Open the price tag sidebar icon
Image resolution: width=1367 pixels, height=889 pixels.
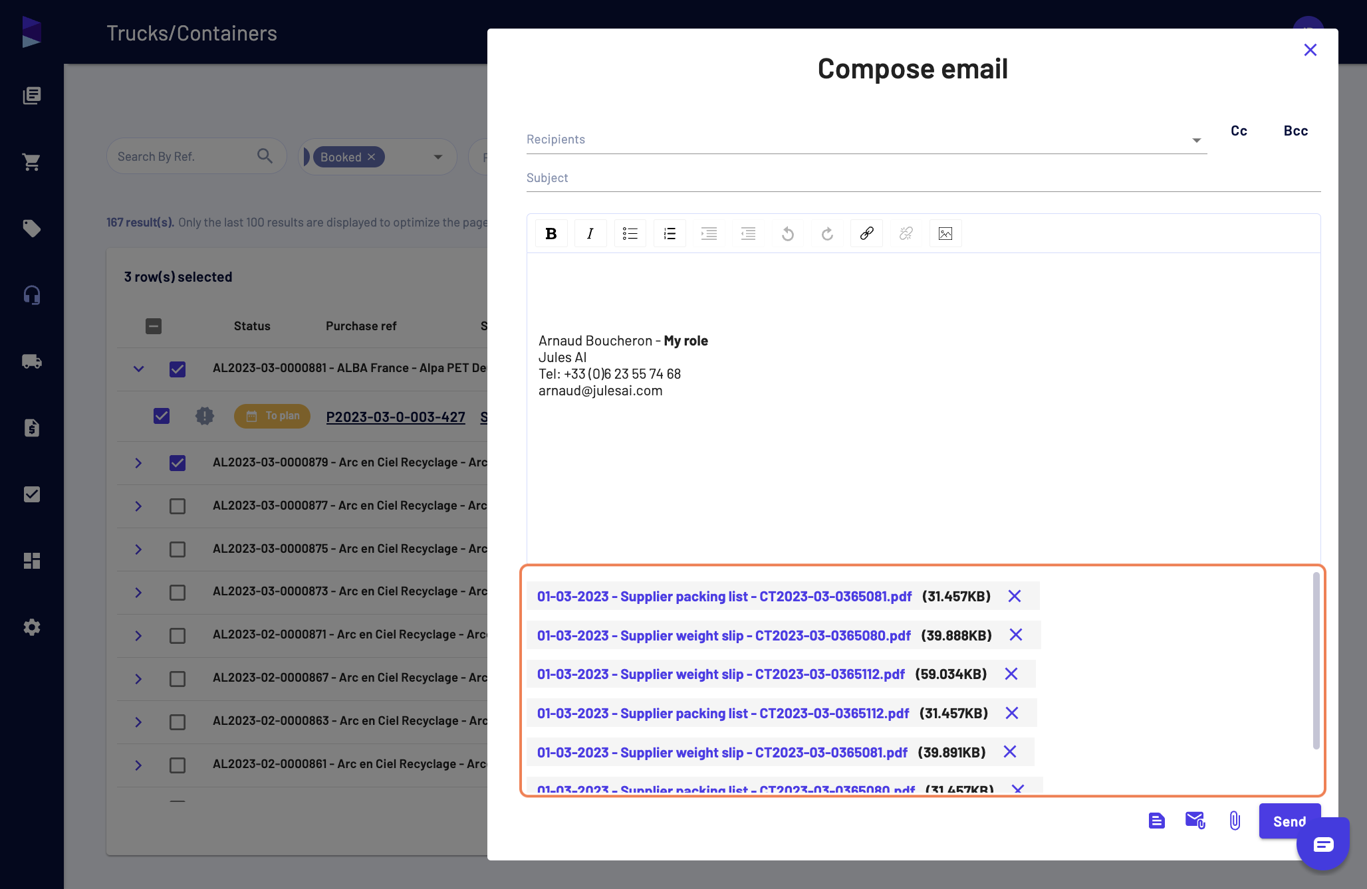(32, 229)
